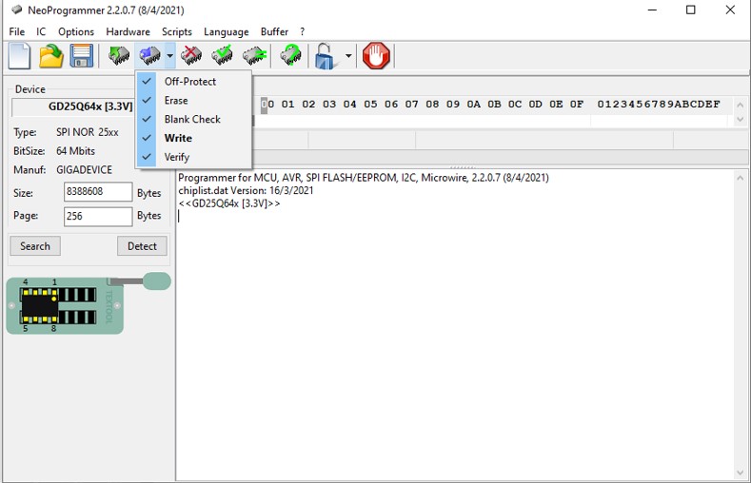Click the chiplist.dat Version log line
Viewport: 751px width, 483px height.
[246, 190]
